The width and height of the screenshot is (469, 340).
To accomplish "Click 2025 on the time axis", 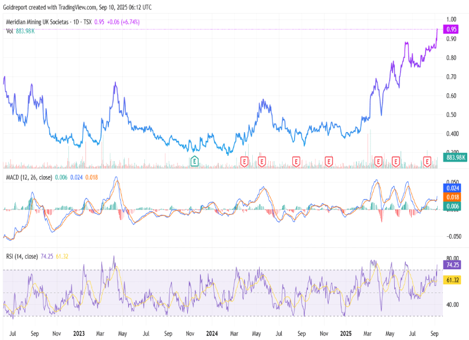I will coord(346,334).
